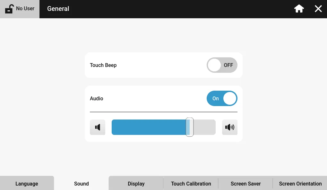327x190 pixels.
Task: Open the Display tab
Action: tap(136, 184)
